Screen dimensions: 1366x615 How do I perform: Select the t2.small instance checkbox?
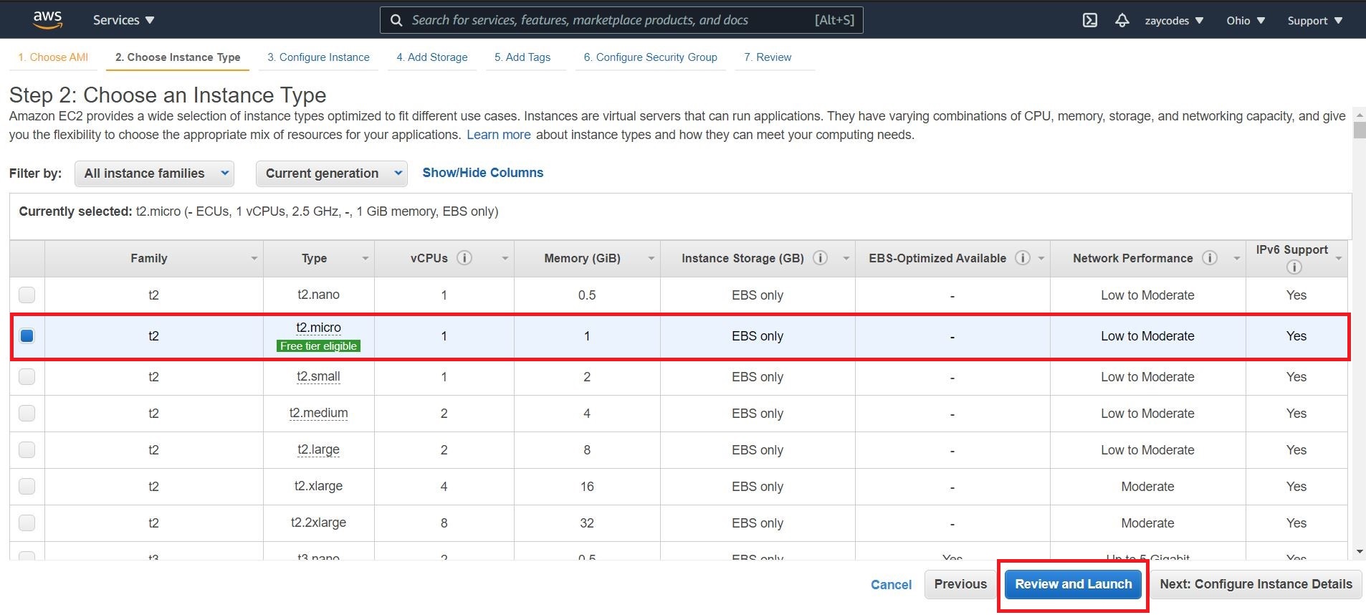click(x=27, y=376)
